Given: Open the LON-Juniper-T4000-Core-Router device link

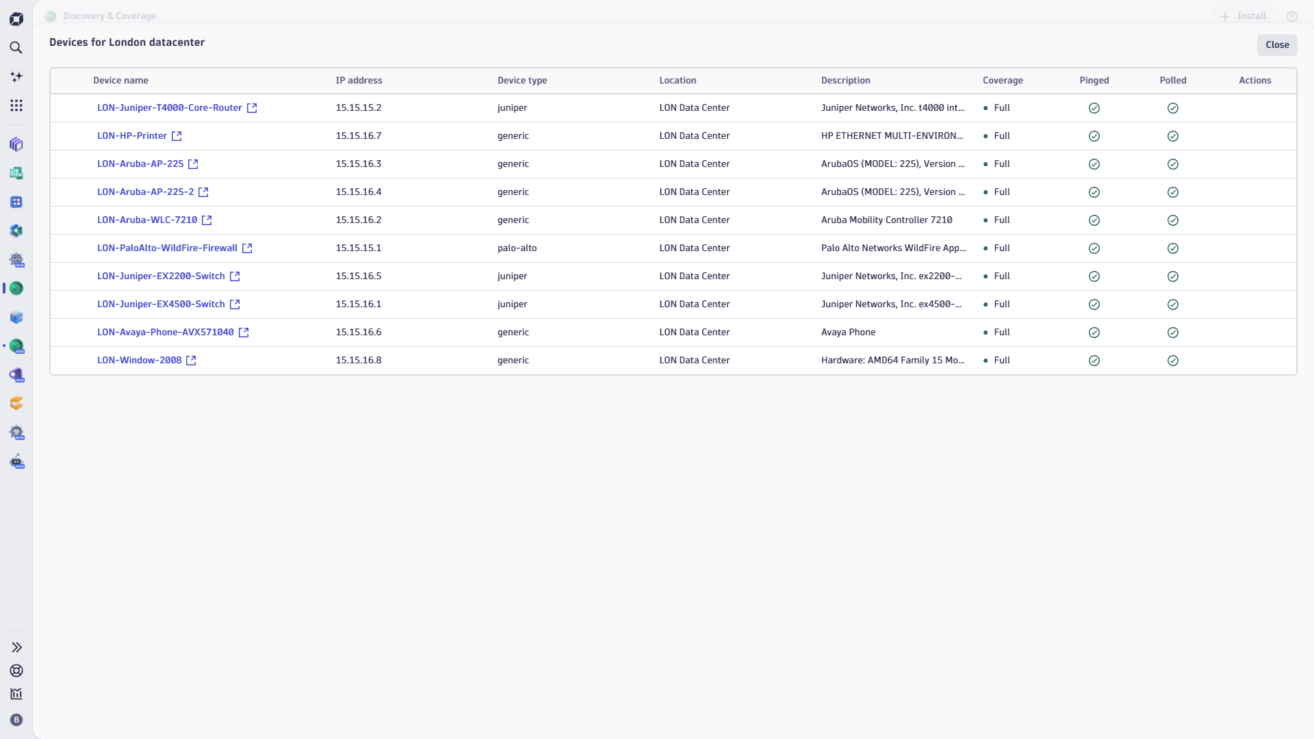Looking at the screenshot, I should 169,108.
